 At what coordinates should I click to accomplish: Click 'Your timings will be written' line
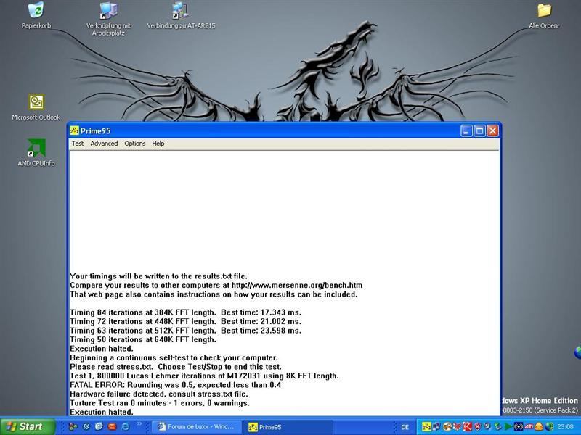click(158, 276)
